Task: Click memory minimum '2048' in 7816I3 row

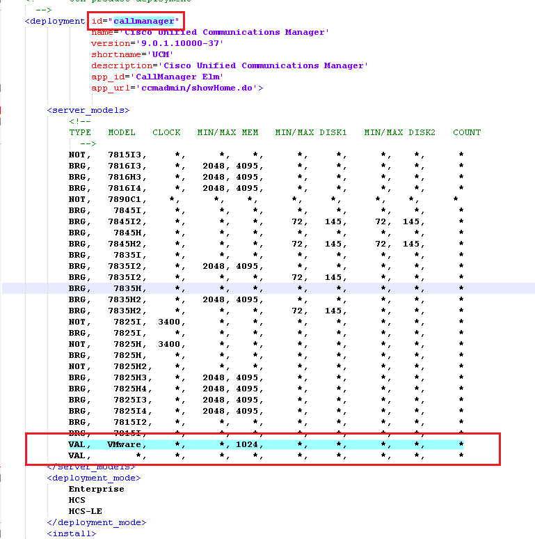Action: coord(214,166)
